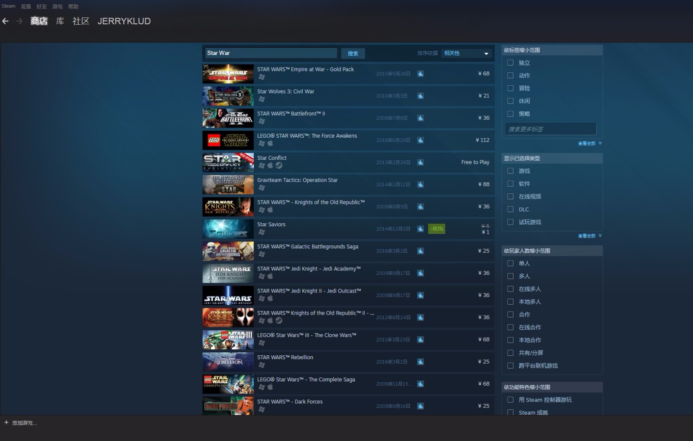The width and height of the screenshot is (693, 441).
Task: Click Mac icon under Jedi Academy
Action: pyautogui.click(x=270, y=276)
